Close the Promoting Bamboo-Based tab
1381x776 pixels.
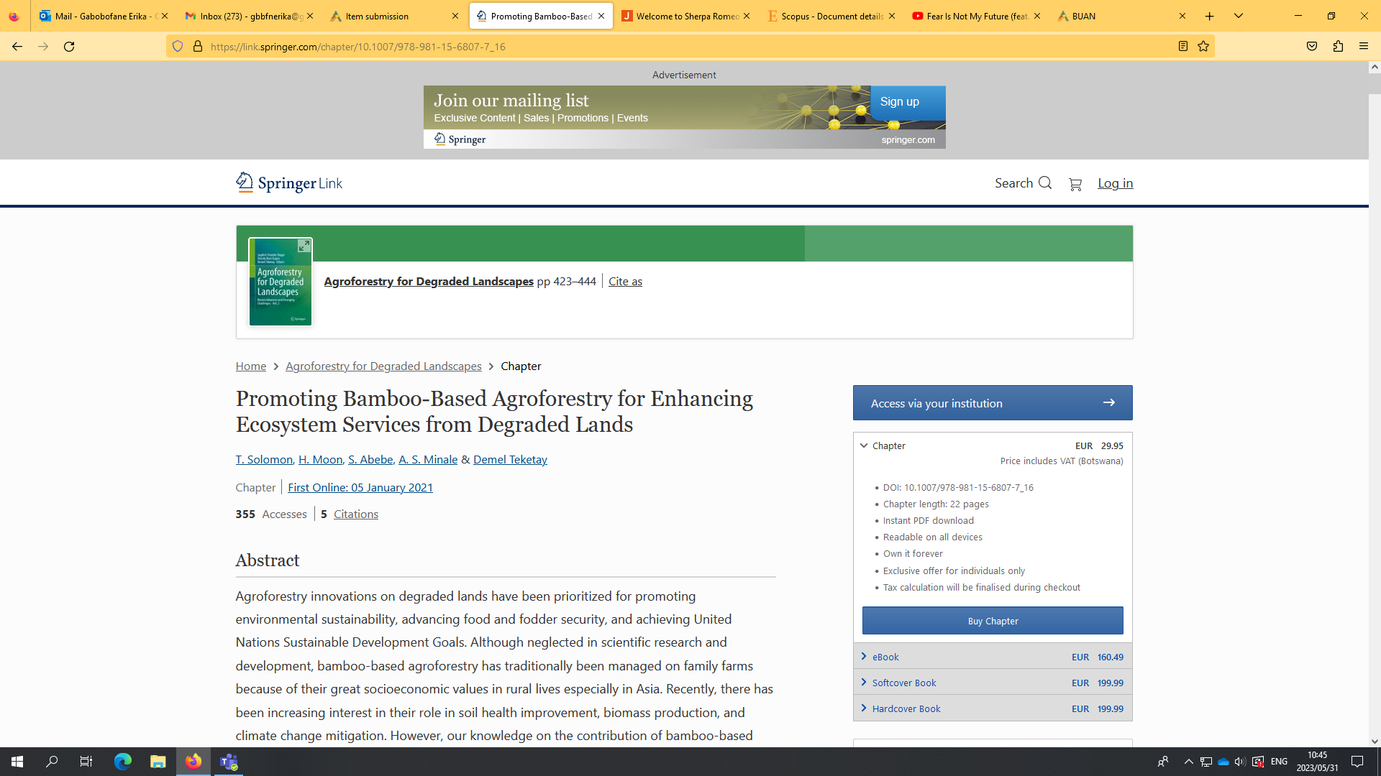pyautogui.click(x=601, y=16)
